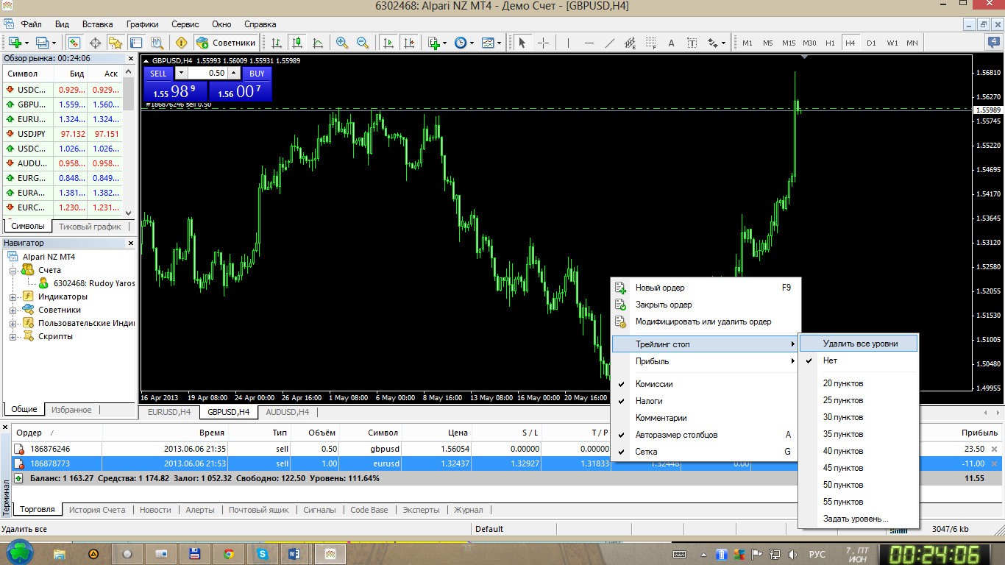Toggle the Terminal panel icon
This screenshot has height=565, width=1005.
tap(136, 43)
